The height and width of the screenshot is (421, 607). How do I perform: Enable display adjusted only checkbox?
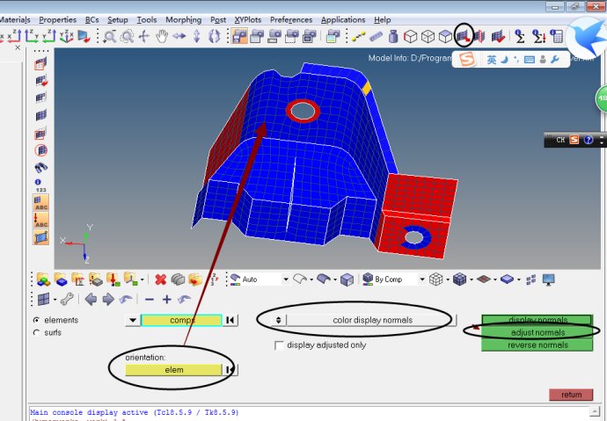click(280, 345)
